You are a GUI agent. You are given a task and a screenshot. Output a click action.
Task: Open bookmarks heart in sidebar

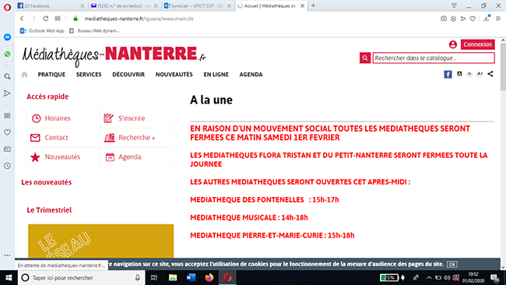pos(7,132)
